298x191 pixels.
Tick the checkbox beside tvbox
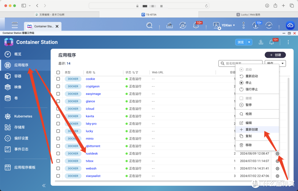click(x=58, y=161)
